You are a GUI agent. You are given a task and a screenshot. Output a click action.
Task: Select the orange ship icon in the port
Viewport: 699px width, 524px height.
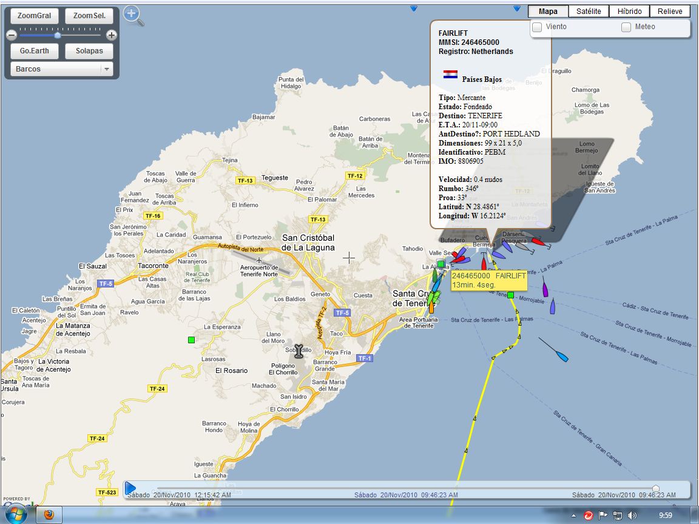[x=431, y=307]
